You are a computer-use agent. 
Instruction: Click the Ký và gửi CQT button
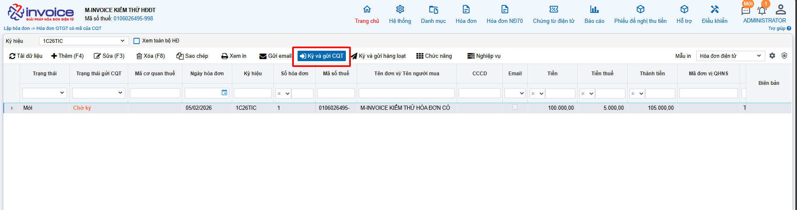pyautogui.click(x=322, y=56)
